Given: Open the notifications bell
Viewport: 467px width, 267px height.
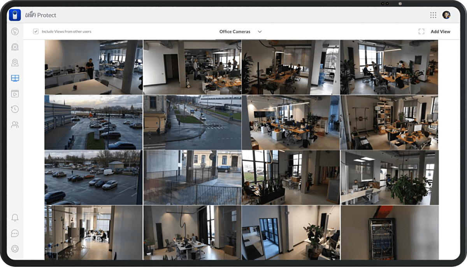Looking at the screenshot, I should (15, 218).
